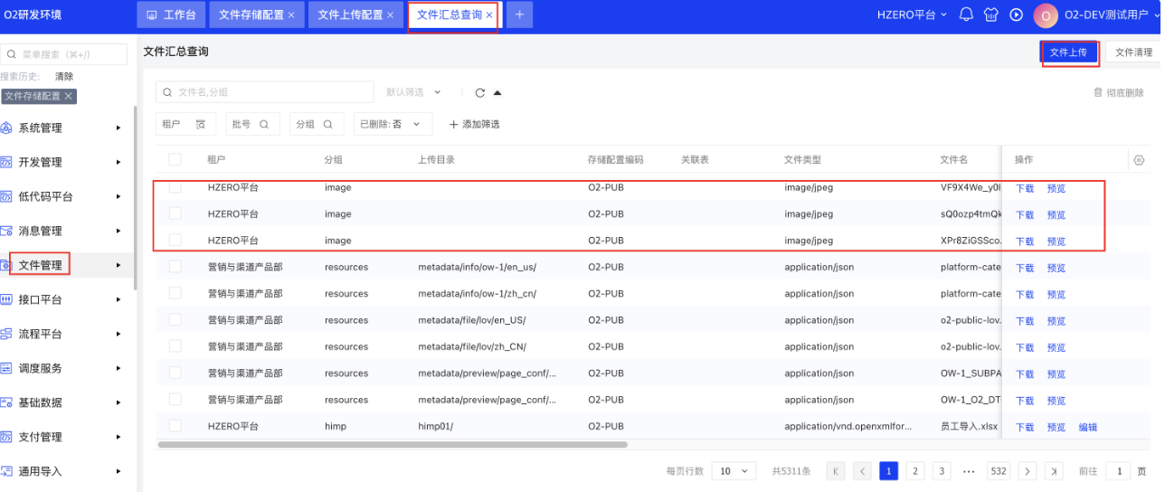1165x492 pixels.
Task: Close the 文件存储配置 tab
Action: point(291,15)
